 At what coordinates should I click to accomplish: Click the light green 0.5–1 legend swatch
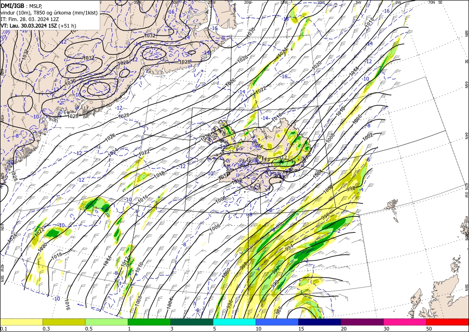(x=106, y=322)
